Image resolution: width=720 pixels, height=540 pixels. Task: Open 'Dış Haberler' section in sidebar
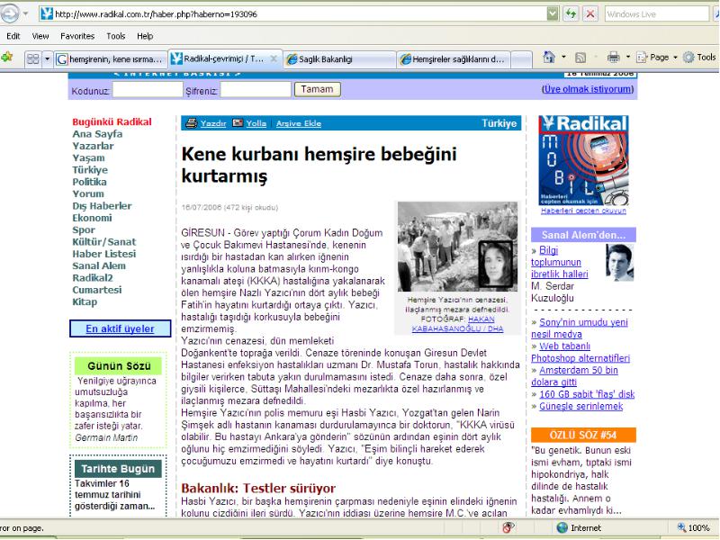click(102, 206)
